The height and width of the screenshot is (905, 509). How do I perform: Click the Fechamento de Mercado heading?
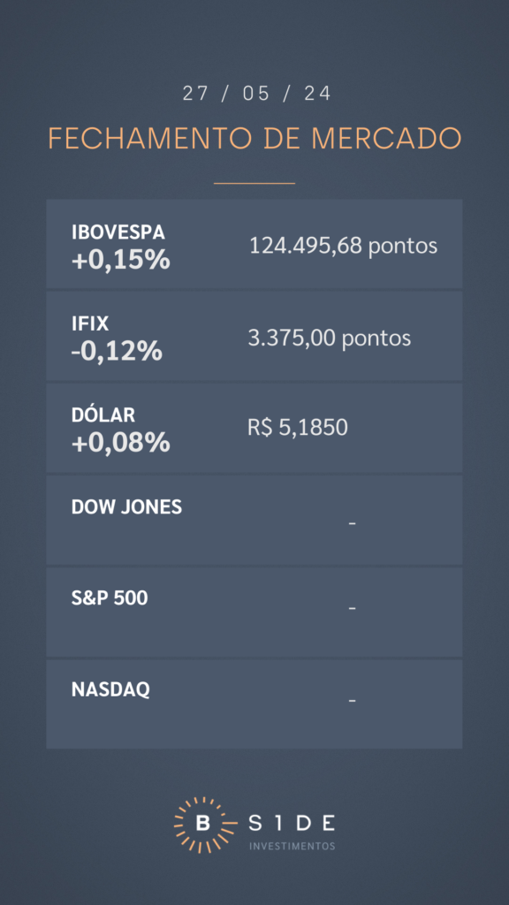[x=254, y=138]
